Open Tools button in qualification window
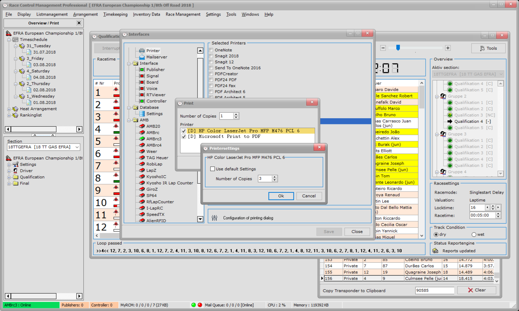Image resolution: width=519 pixels, height=311 pixels. coord(488,48)
